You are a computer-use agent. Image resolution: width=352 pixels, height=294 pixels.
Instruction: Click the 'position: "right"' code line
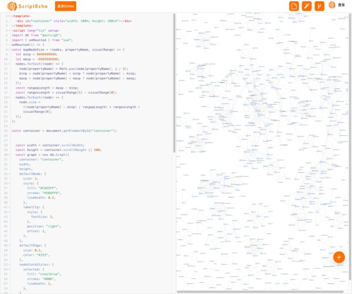44,226
